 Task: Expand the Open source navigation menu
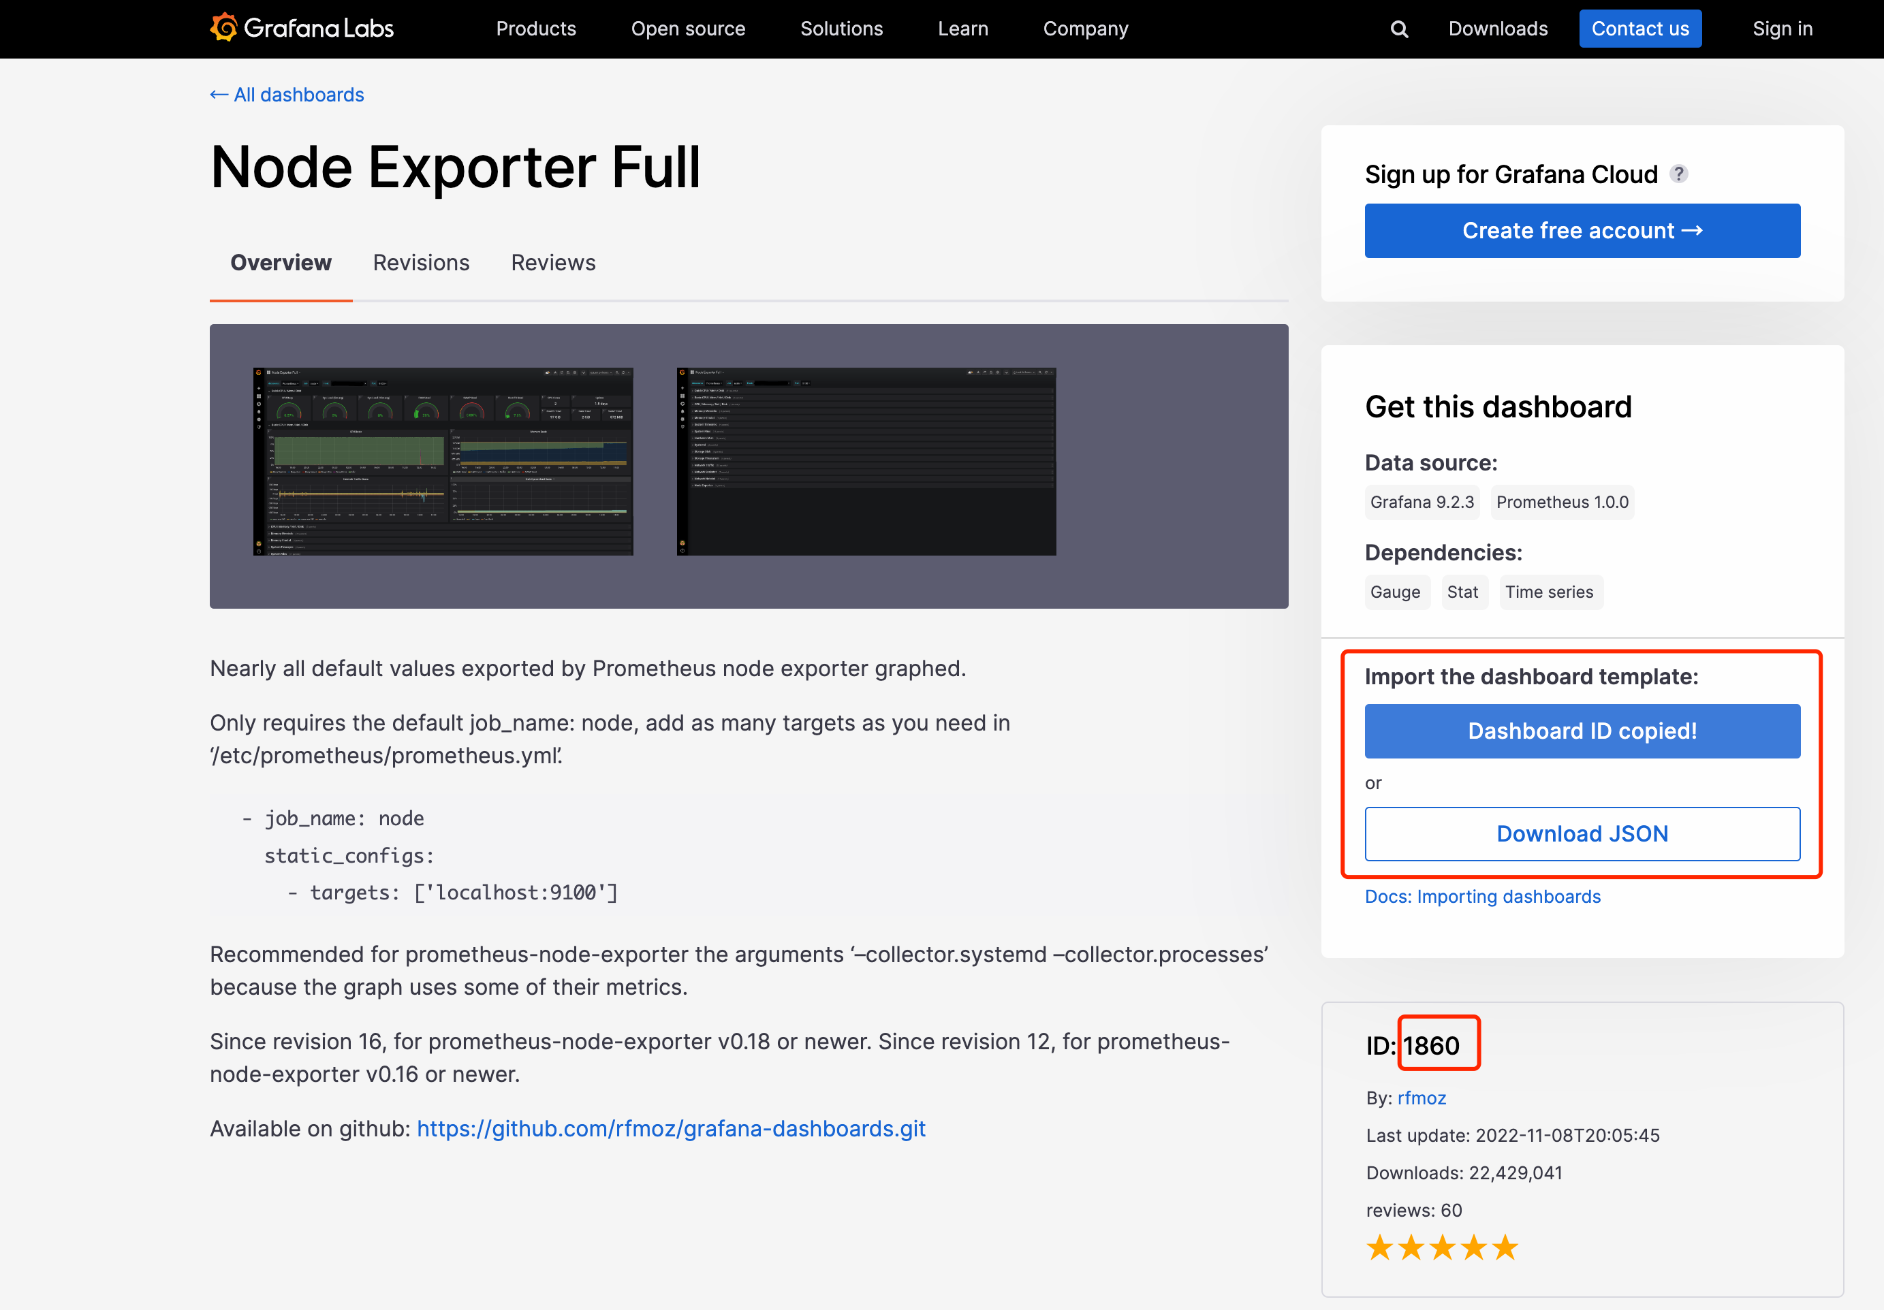tap(688, 29)
